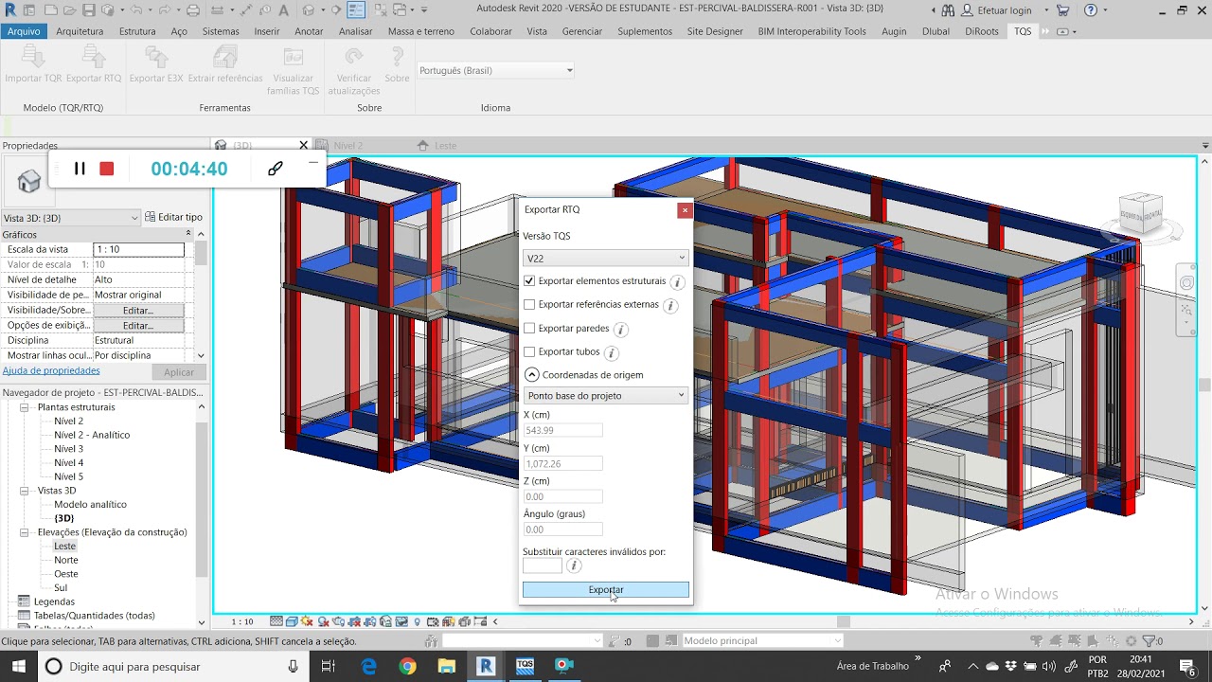The height and width of the screenshot is (682, 1212).
Task: Open Versão TQS V22 dropdown
Action: (x=605, y=258)
